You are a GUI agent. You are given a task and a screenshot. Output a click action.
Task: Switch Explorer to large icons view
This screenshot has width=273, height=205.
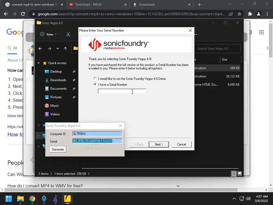[x=240, y=174]
